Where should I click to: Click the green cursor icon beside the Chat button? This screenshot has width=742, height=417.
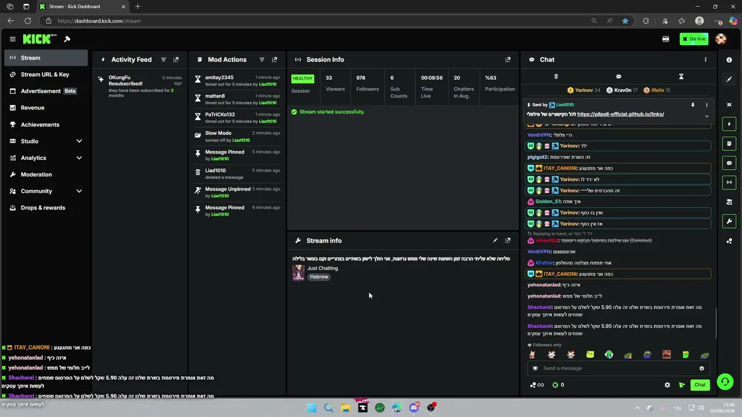pyautogui.click(x=682, y=385)
